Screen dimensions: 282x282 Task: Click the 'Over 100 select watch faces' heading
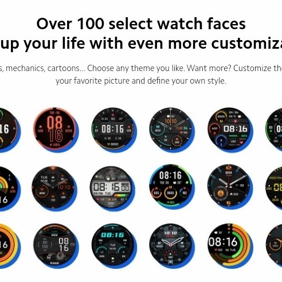141,23
